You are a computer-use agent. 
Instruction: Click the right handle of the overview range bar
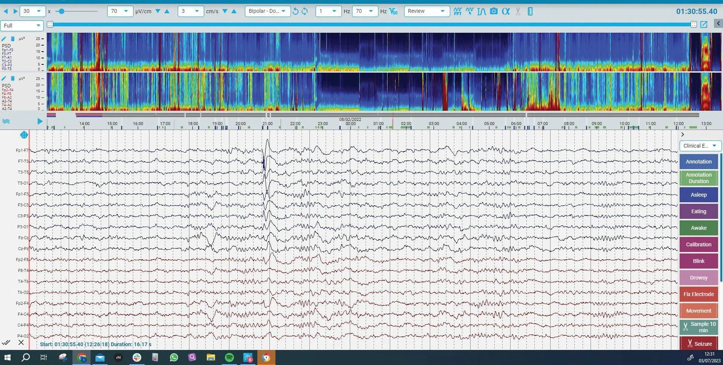(x=694, y=24)
